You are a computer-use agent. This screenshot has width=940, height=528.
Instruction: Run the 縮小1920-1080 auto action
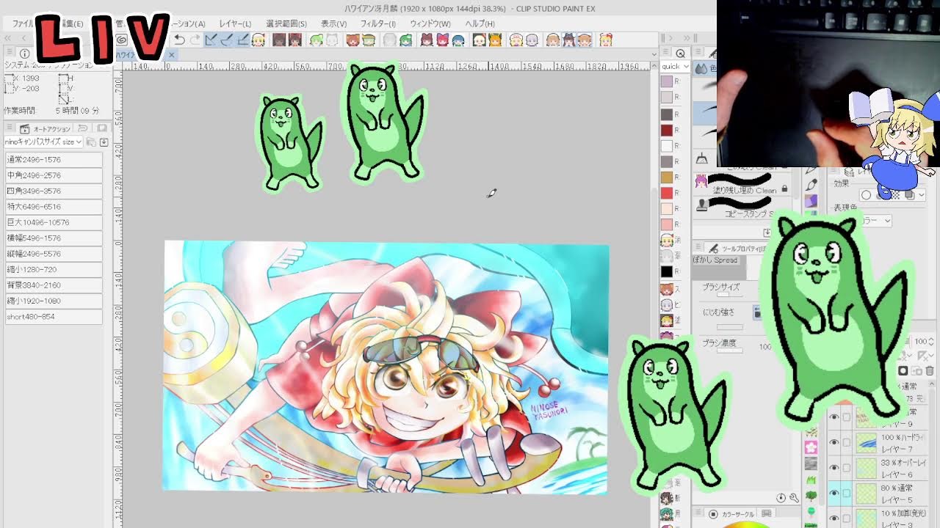point(53,301)
